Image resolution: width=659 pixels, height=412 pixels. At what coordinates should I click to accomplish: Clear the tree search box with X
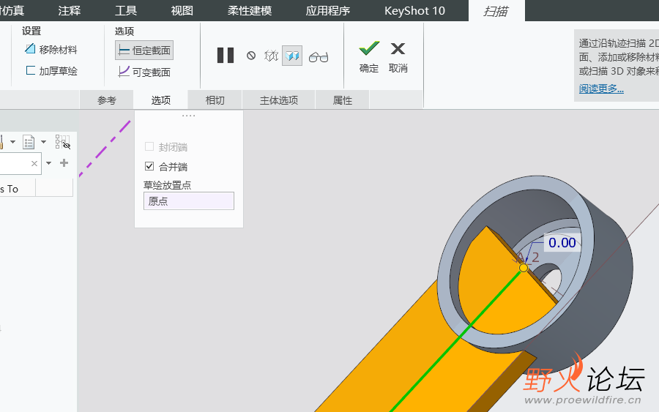click(x=34, y=163)
